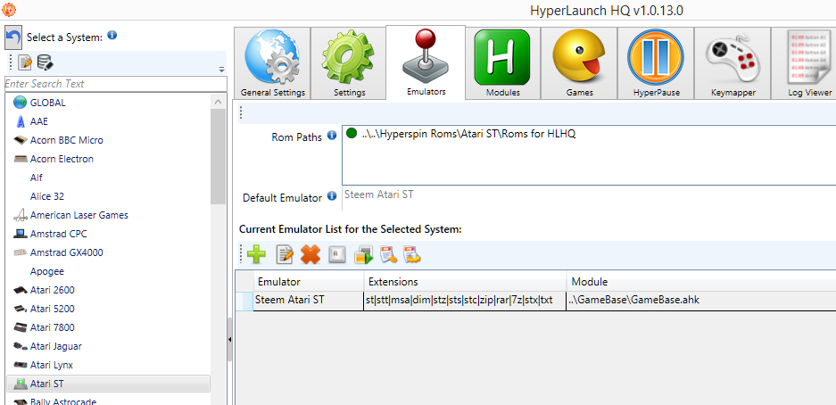Click the blue undo arrow button
The height and width of the screenshot is (405, 836).
(x=13, y=37)
